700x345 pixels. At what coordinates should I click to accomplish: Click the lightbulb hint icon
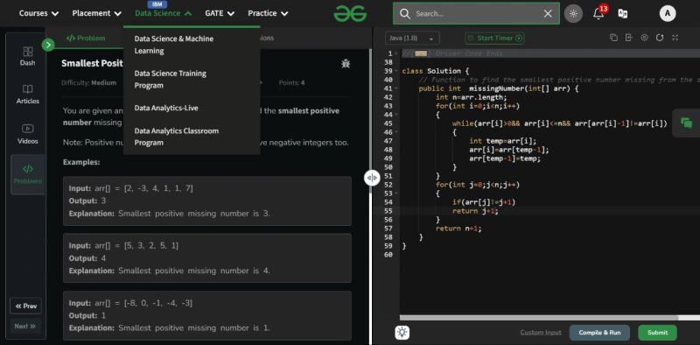[402, 332]
